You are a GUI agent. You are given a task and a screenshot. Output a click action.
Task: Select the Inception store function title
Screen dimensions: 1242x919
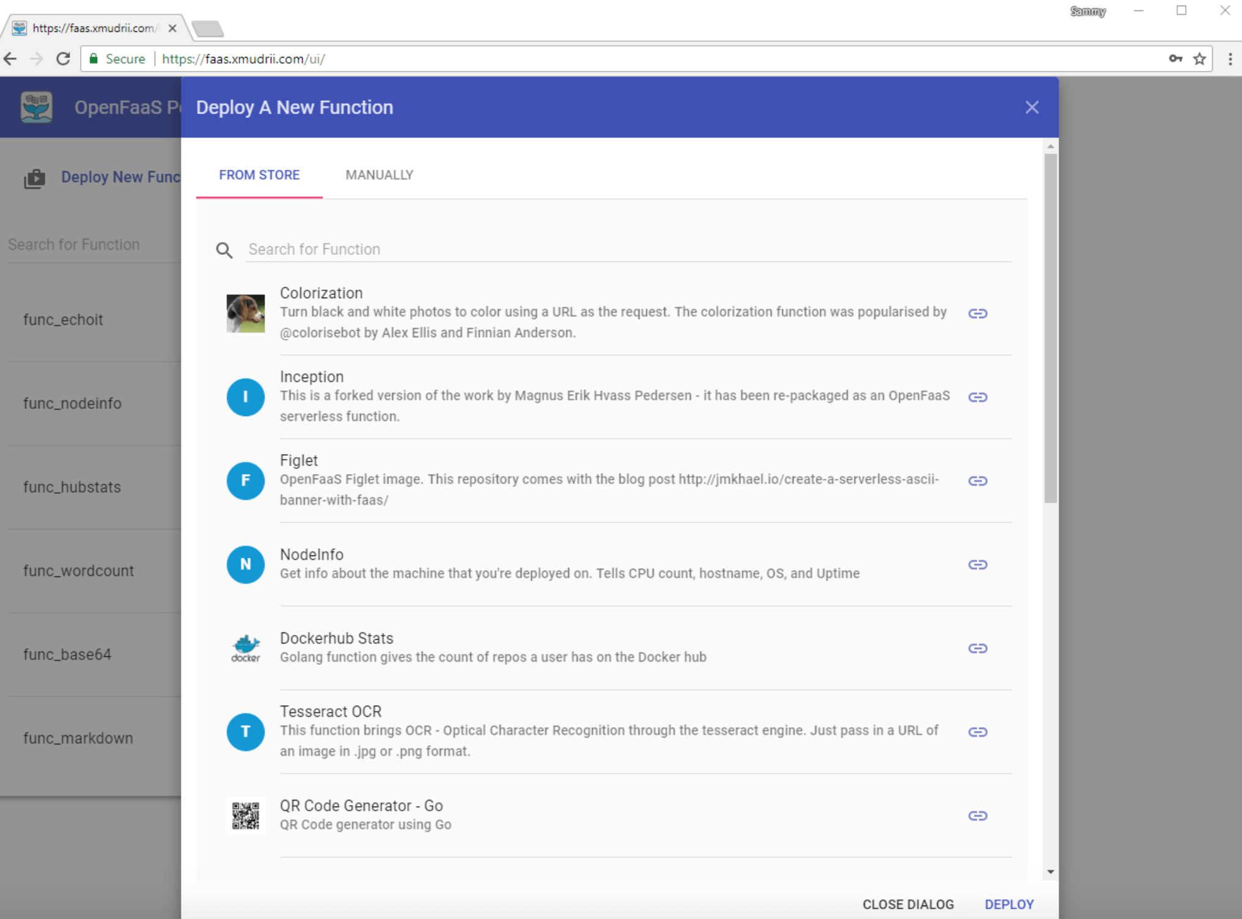pyautogui.click(x=312, y=377)
